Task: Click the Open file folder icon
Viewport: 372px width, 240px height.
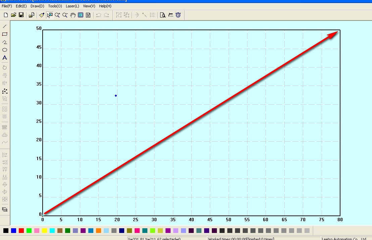Action: coord(14,15)
